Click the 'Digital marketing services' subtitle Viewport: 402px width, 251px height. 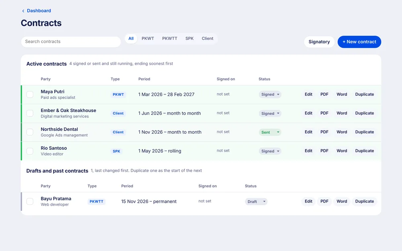point(65,116)
